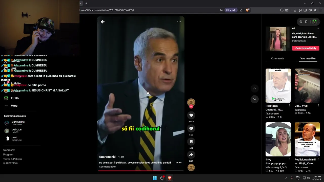Click the browser address bar URL
This screenshot has height=182, width=324.
pos(107,10)
